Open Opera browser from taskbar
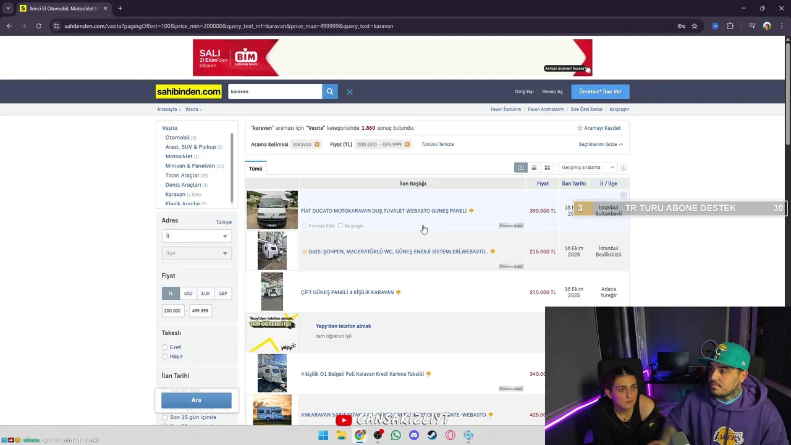Image resolution: width=791 pixels, height=445 pixels. 450,435
